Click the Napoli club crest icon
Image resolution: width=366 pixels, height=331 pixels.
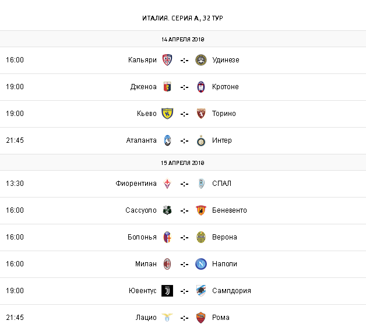201,264
